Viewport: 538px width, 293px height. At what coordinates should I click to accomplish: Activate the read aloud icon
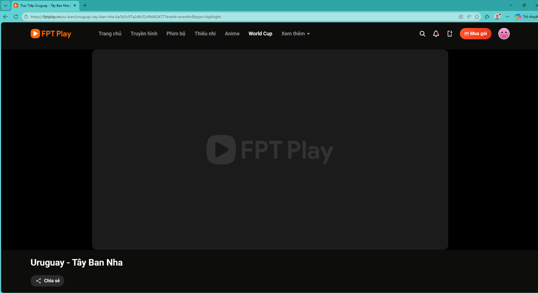click(469, 17)
